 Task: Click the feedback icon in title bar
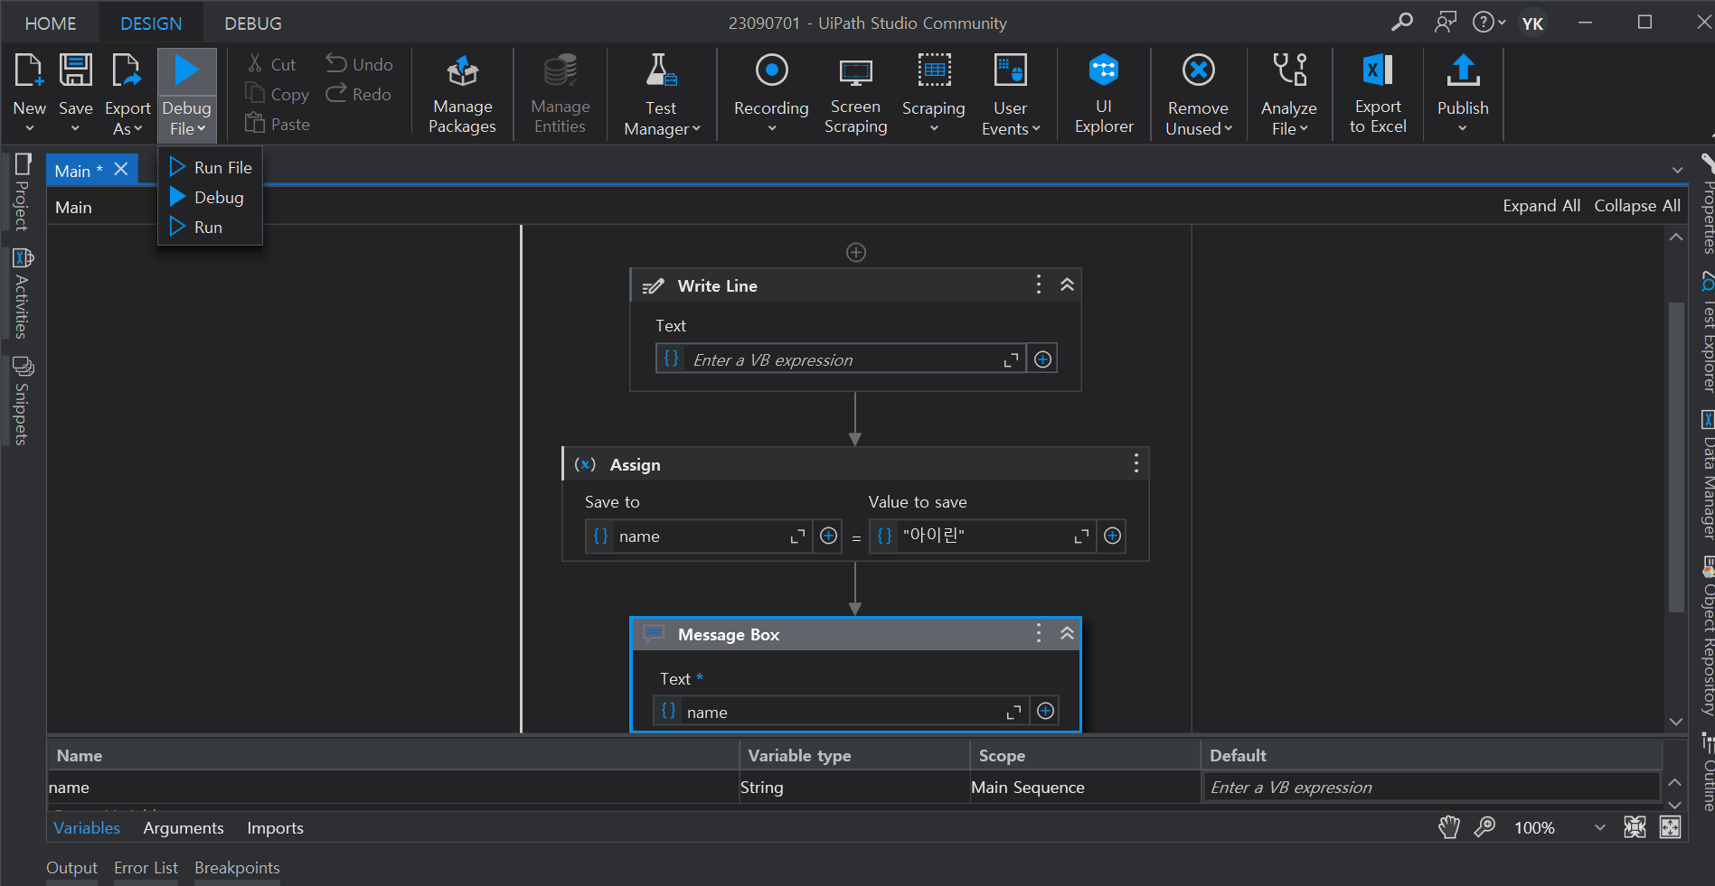(x=1446, y=23)
